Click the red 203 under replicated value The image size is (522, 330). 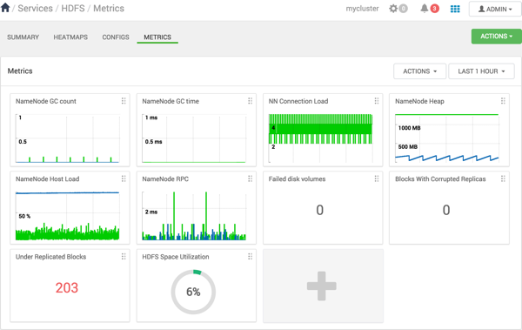(67, 287)
